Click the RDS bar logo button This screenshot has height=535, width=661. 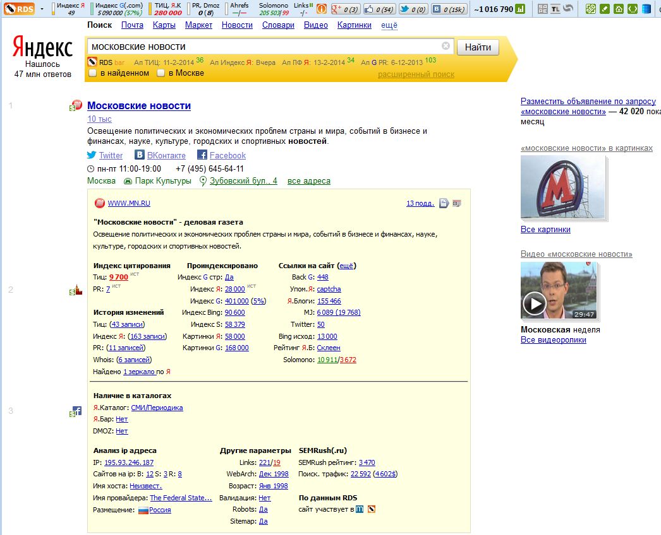click(x=18, y=9)
